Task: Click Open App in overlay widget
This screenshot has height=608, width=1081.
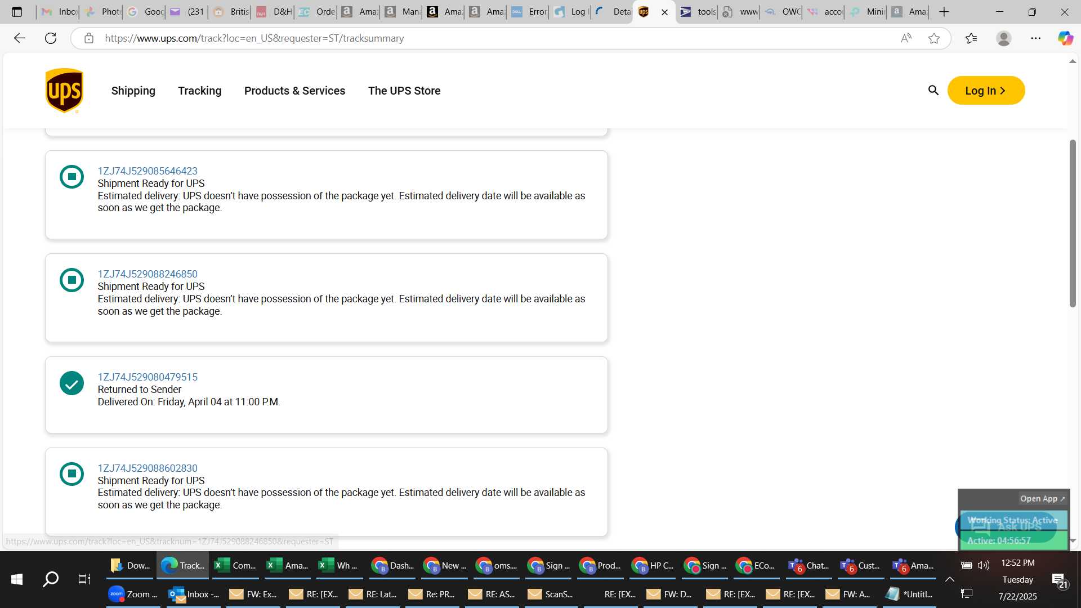Action: (x=1042, y=499)
